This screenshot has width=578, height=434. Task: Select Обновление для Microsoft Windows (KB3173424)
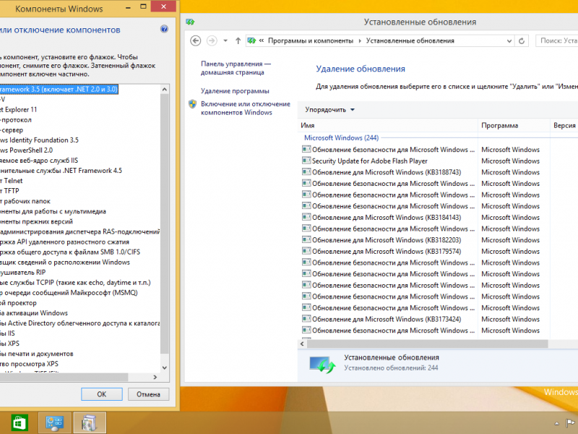(387, 319)
